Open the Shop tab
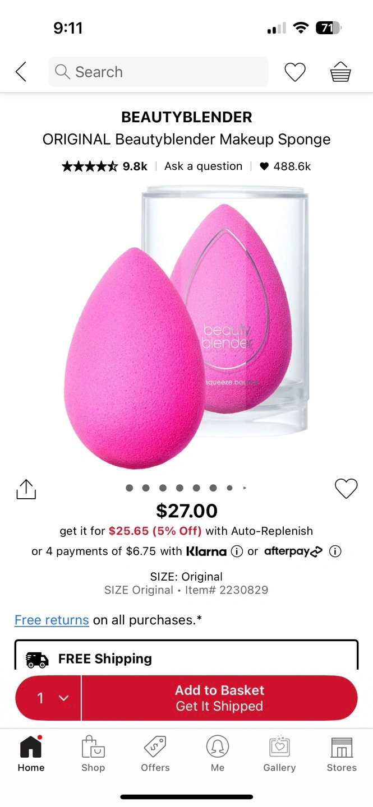This screenshot has height=807, width=373. [93, 754]
